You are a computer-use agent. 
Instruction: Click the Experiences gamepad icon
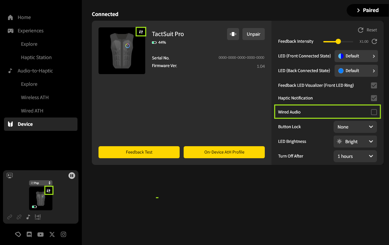[10, 31]
